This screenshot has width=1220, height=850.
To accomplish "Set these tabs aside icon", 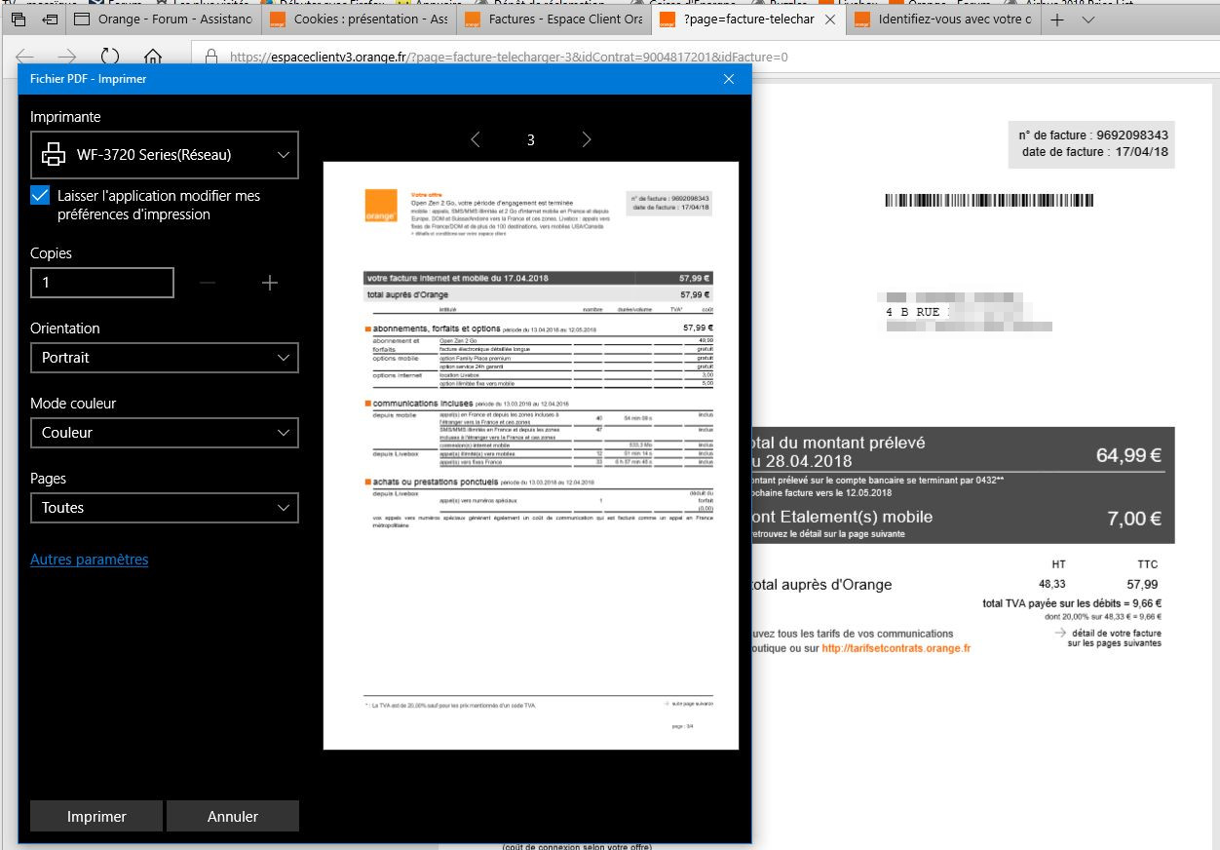I will (x=50, y=19).
